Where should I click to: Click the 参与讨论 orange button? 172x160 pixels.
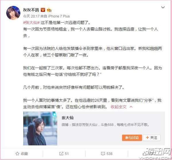click(132, 138)
